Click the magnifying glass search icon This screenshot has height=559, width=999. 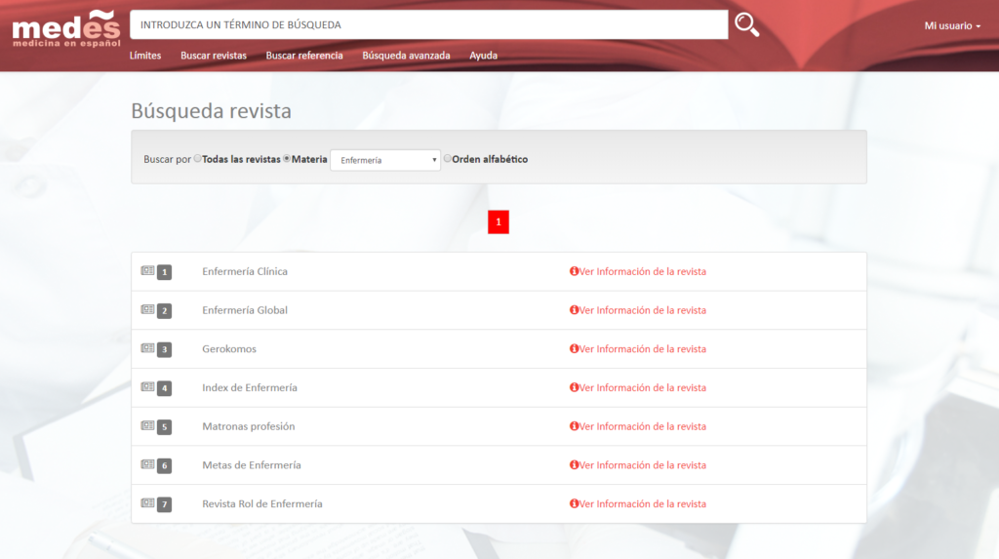click(746, 25)
